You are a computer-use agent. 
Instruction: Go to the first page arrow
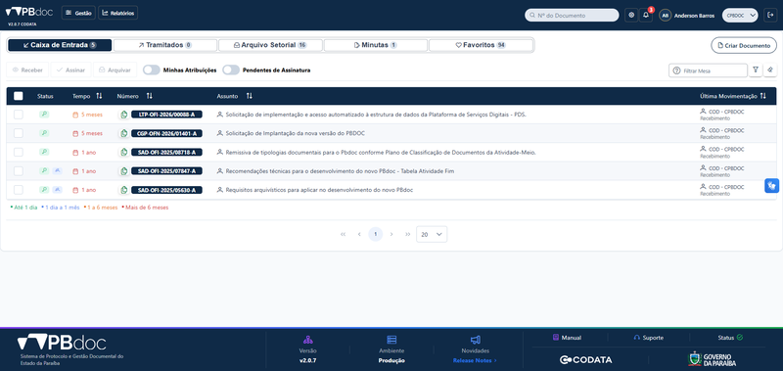click(x=344, y=234)
